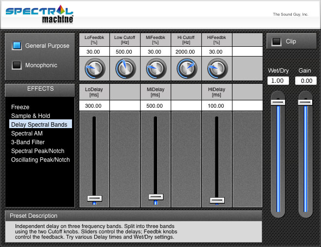Screen dimensions: 321x247
Task: Click the HiDelay slider handle
Action: tap(217, 200)
